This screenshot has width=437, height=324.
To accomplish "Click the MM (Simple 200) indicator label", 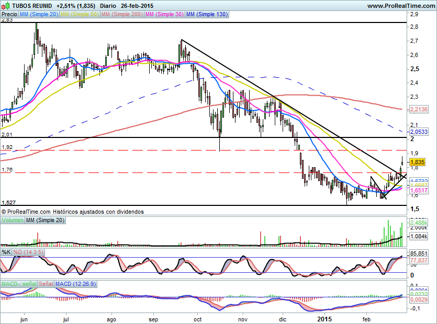I will pos(121,15).
